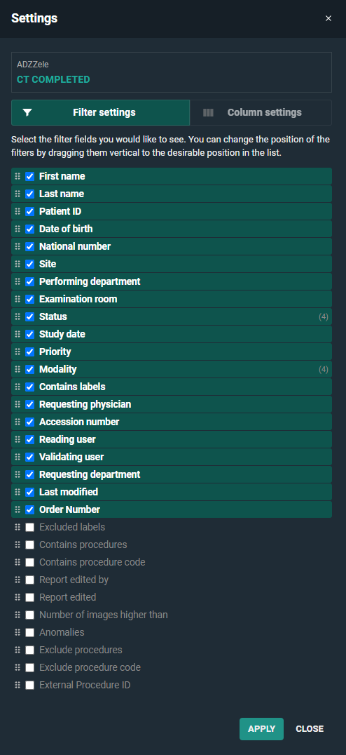The width and height of the screenshot is (346, 755).
Task: Disable the Requesting physician checkbox
Action: pos(30,404)
